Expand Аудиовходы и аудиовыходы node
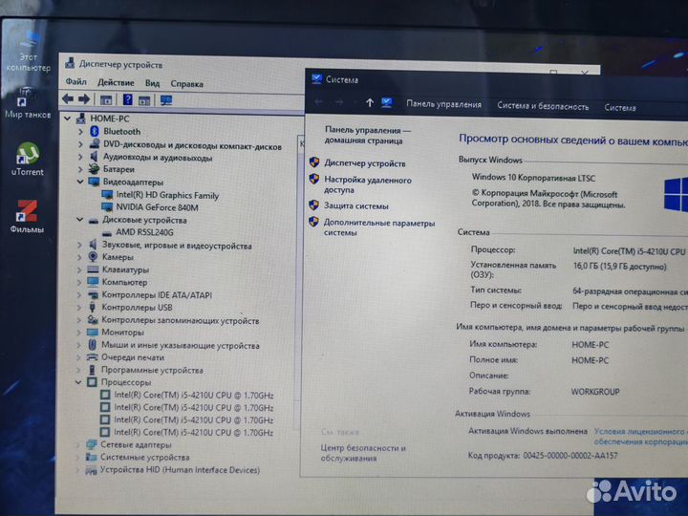 [80, 157]
